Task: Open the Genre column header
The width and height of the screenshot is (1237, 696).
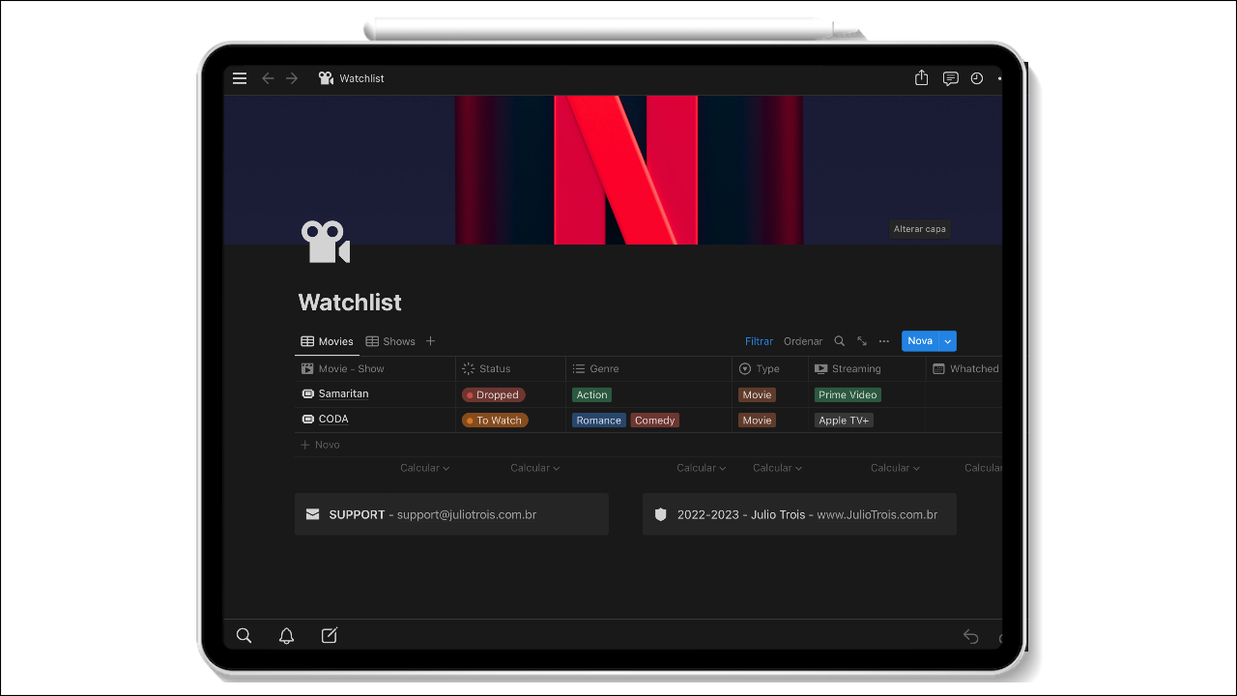Action: tap(648, 368)
